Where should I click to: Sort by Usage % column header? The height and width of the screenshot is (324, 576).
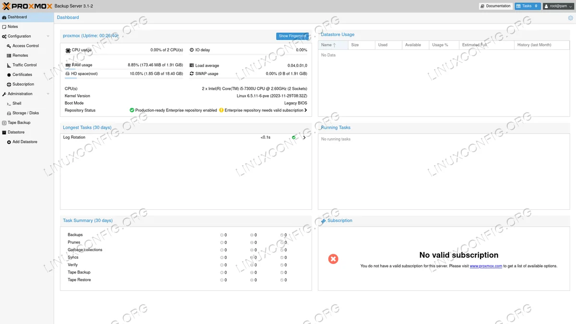point(444,45)
